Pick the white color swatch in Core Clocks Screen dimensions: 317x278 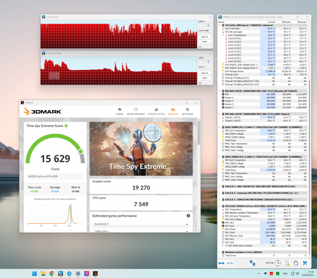(x=200, y=26)
